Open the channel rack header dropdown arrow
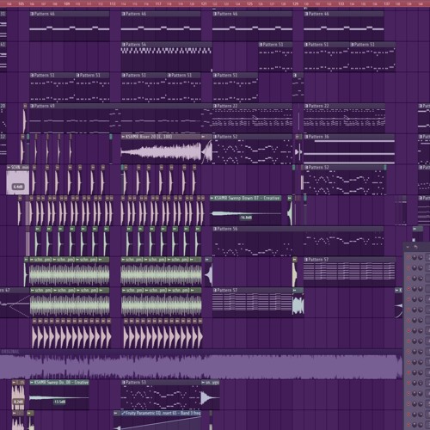The width and height of the screenshot is (430, 430). coord(408,247)
